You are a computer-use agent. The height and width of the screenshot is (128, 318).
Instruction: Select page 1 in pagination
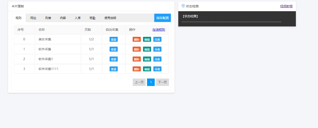coord(151,82)
